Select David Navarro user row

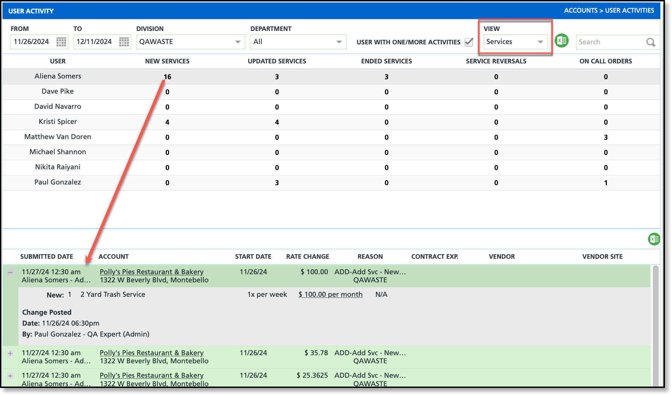click(x=331, y=107)
